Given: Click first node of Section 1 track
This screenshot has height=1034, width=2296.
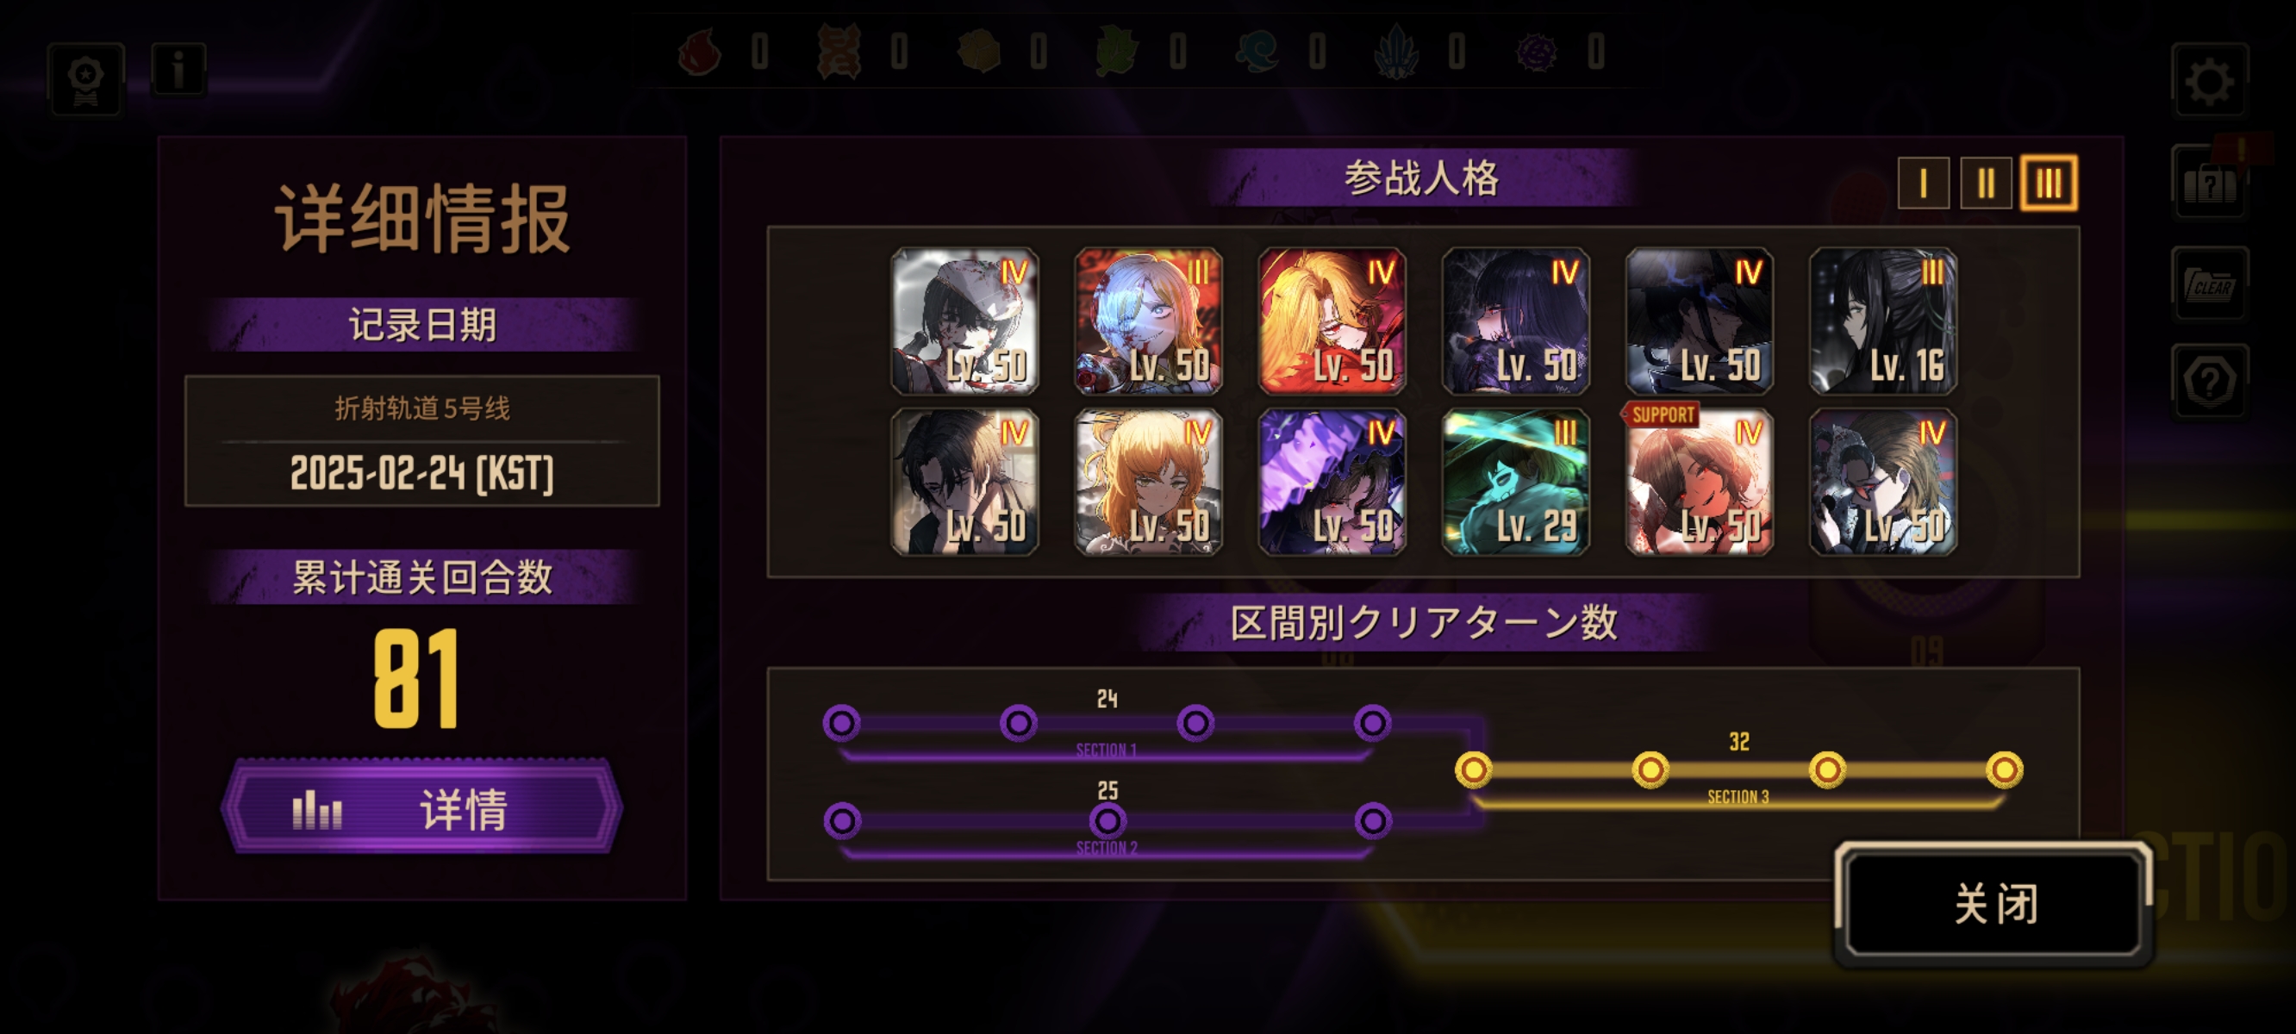Looking at the screenshot, I should coord(841,723).
